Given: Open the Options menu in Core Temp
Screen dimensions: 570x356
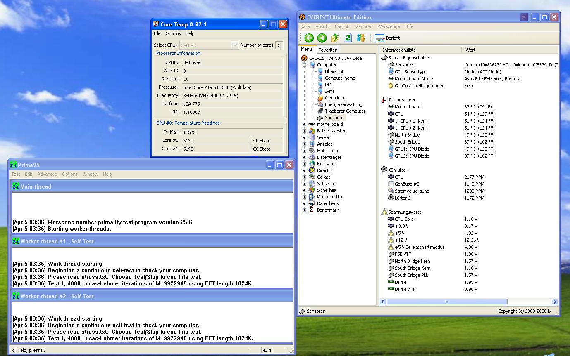Looking at the screenshot, I should (173, 33).
